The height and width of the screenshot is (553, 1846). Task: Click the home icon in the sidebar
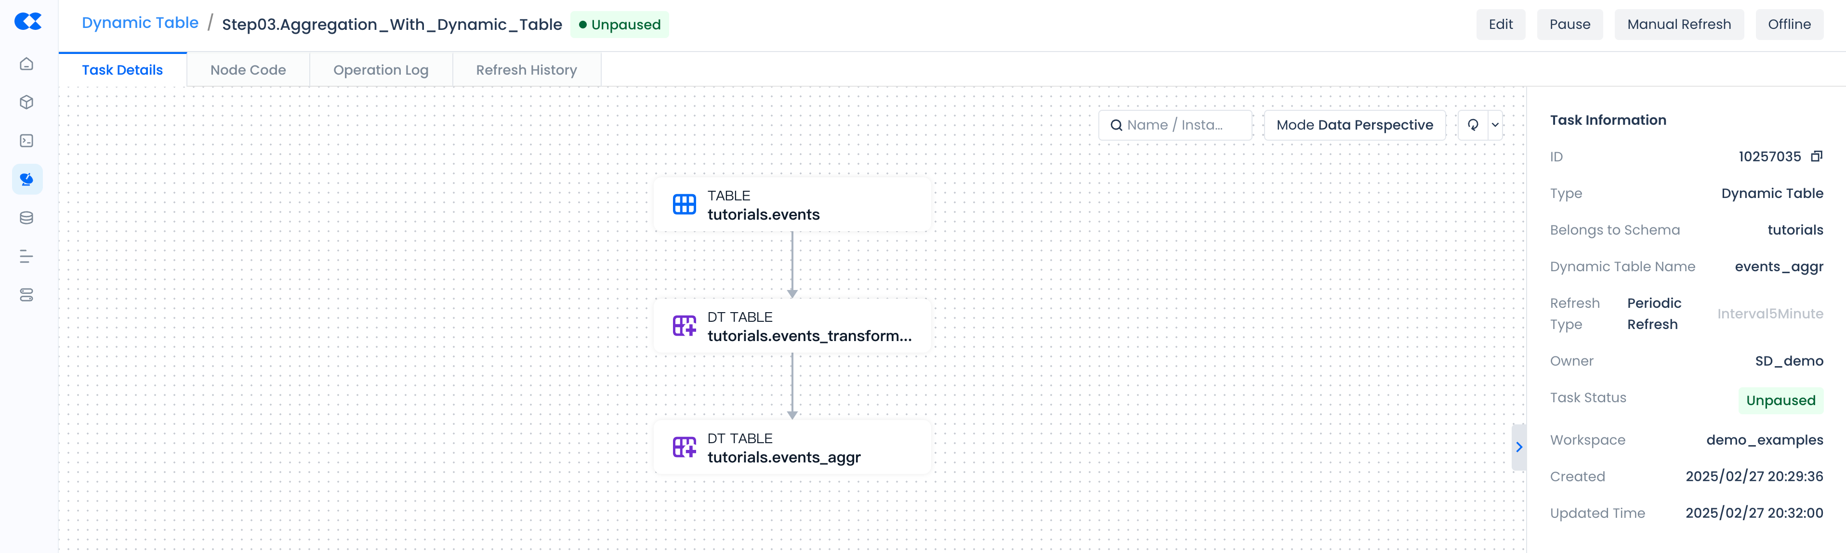click(x=26, y=65)
